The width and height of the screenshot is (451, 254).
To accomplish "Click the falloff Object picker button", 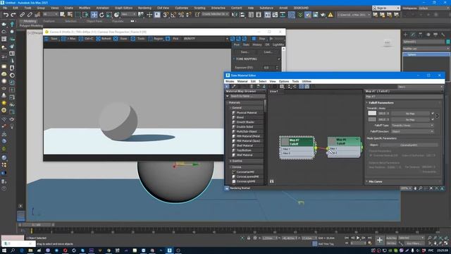I will [x=409, y=145].
